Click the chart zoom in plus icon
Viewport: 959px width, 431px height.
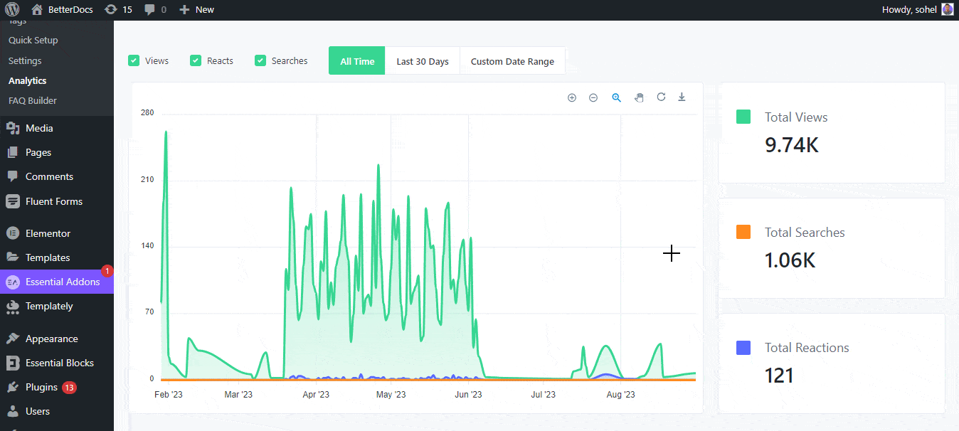pyautogui.click(x=571, y=97)
